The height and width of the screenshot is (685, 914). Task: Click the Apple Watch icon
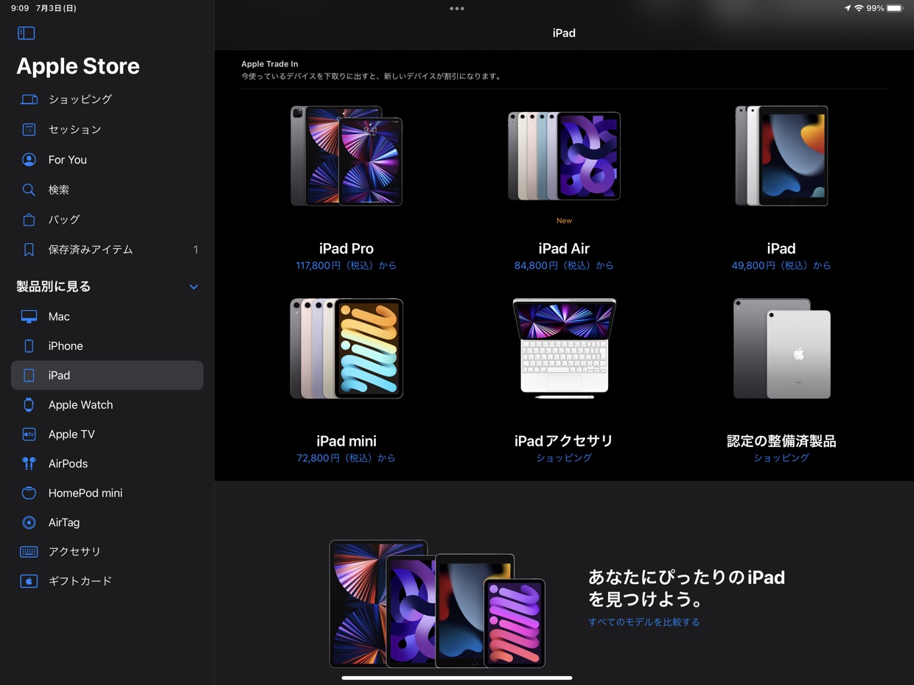(x=29, y=405)
